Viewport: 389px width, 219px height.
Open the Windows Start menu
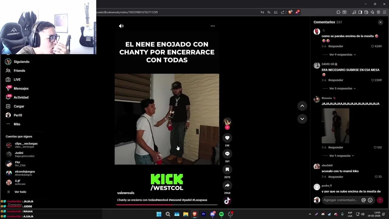pos(159,214)
